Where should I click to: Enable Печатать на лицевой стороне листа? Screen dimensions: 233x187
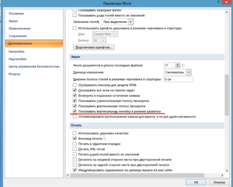[x=75, y=160]
